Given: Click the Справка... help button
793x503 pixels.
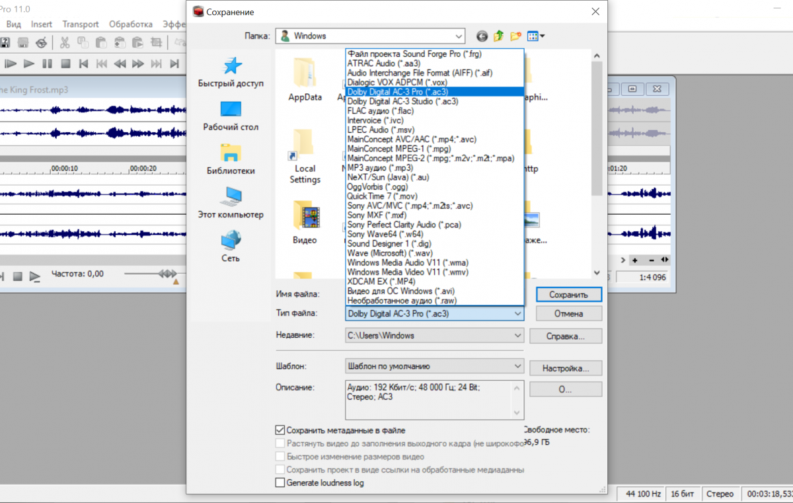Looking at the screenshot, I should (x=566, y=336).
